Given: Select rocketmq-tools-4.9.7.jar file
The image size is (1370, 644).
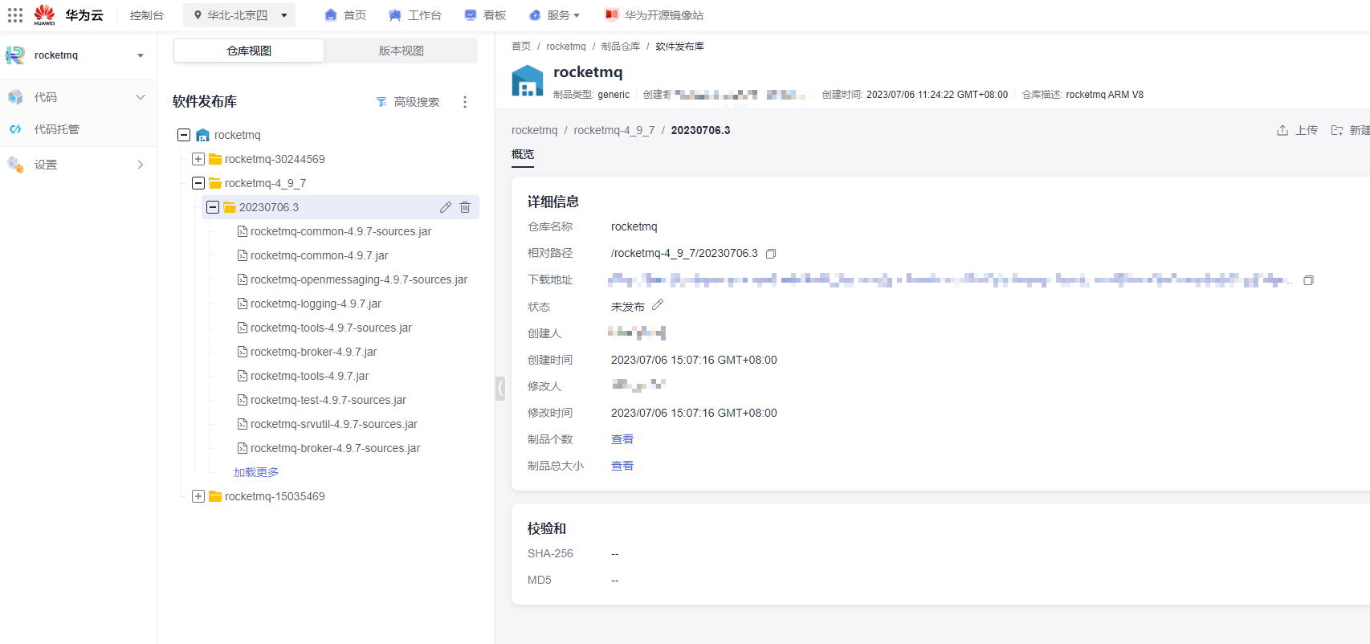Looking at the screenshot, I should [x=310, y=376].
